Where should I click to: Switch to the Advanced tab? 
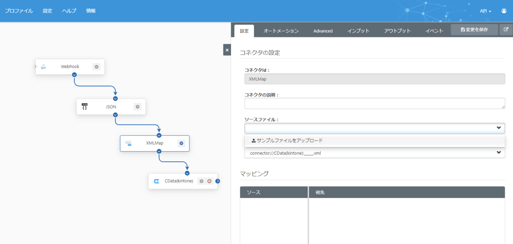pos(323,31)
